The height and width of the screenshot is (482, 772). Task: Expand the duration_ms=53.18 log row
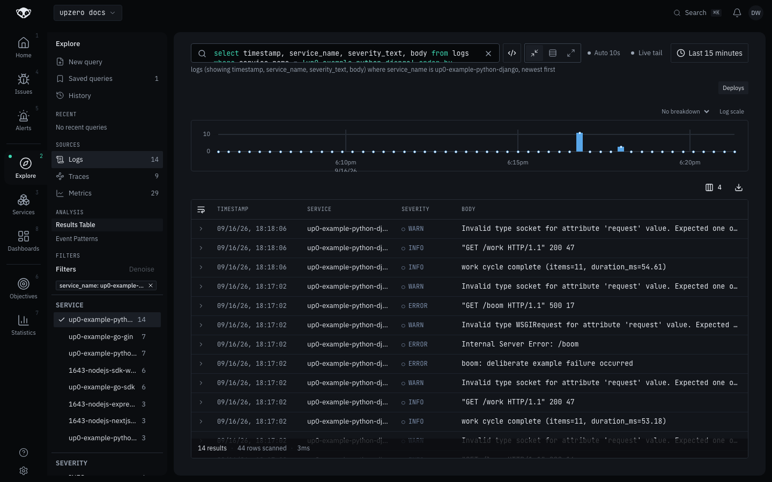201,421
